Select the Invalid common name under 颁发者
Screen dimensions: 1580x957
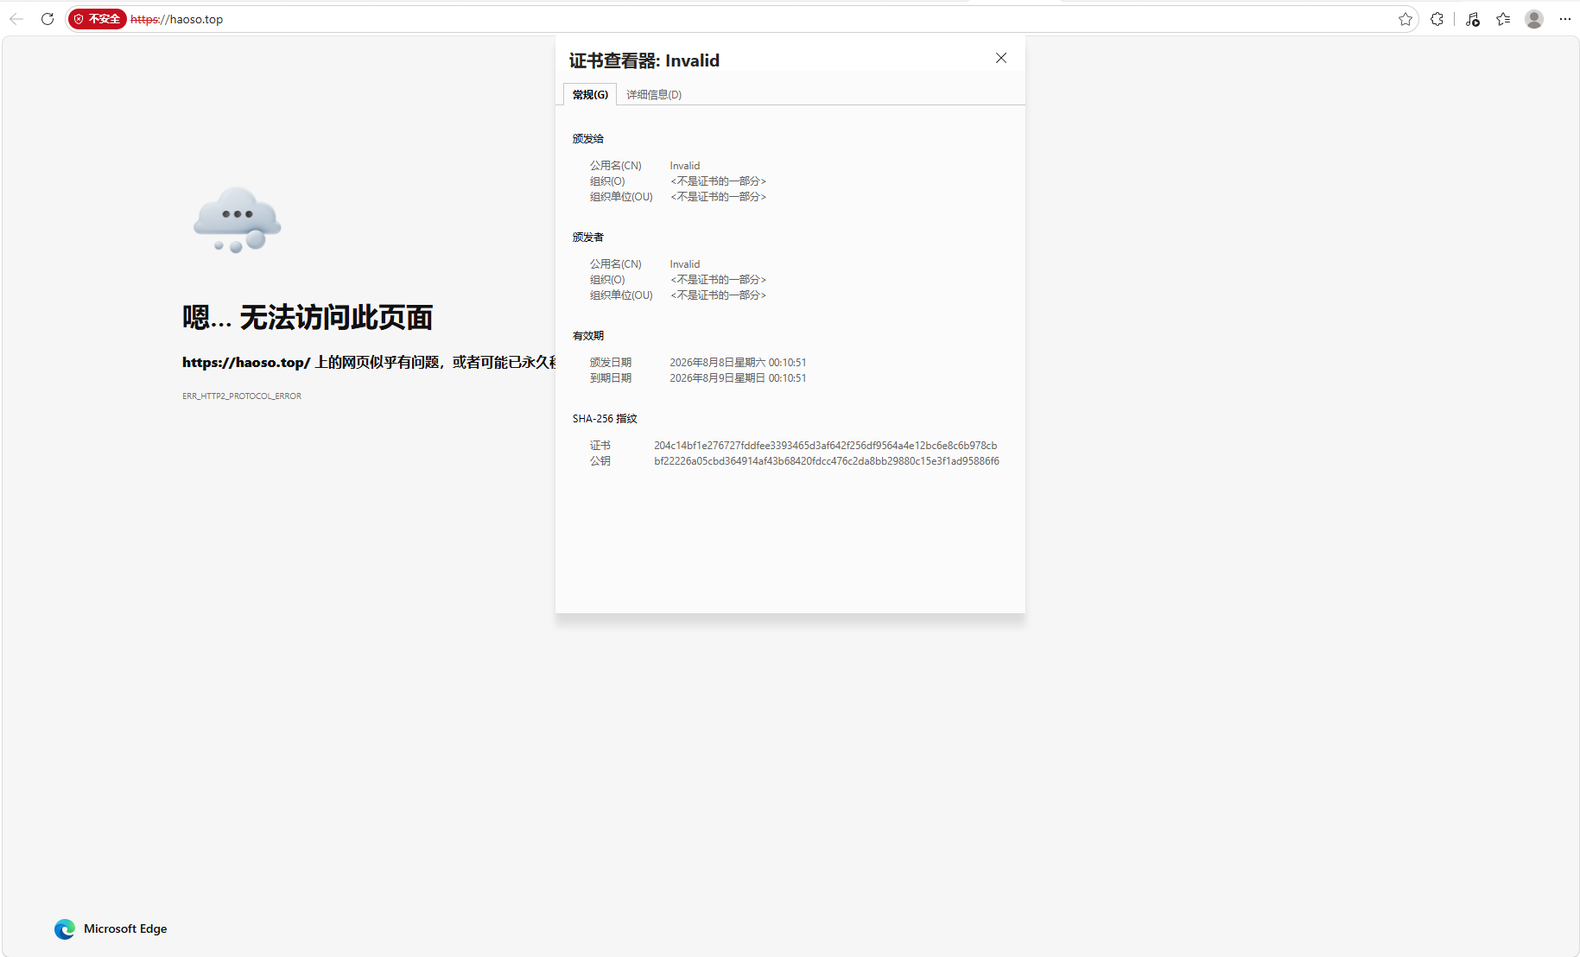[685, 264]
